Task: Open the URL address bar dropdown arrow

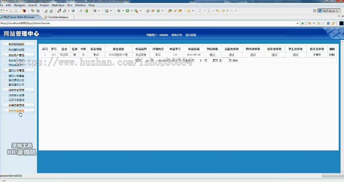Action: coord(297,23)
